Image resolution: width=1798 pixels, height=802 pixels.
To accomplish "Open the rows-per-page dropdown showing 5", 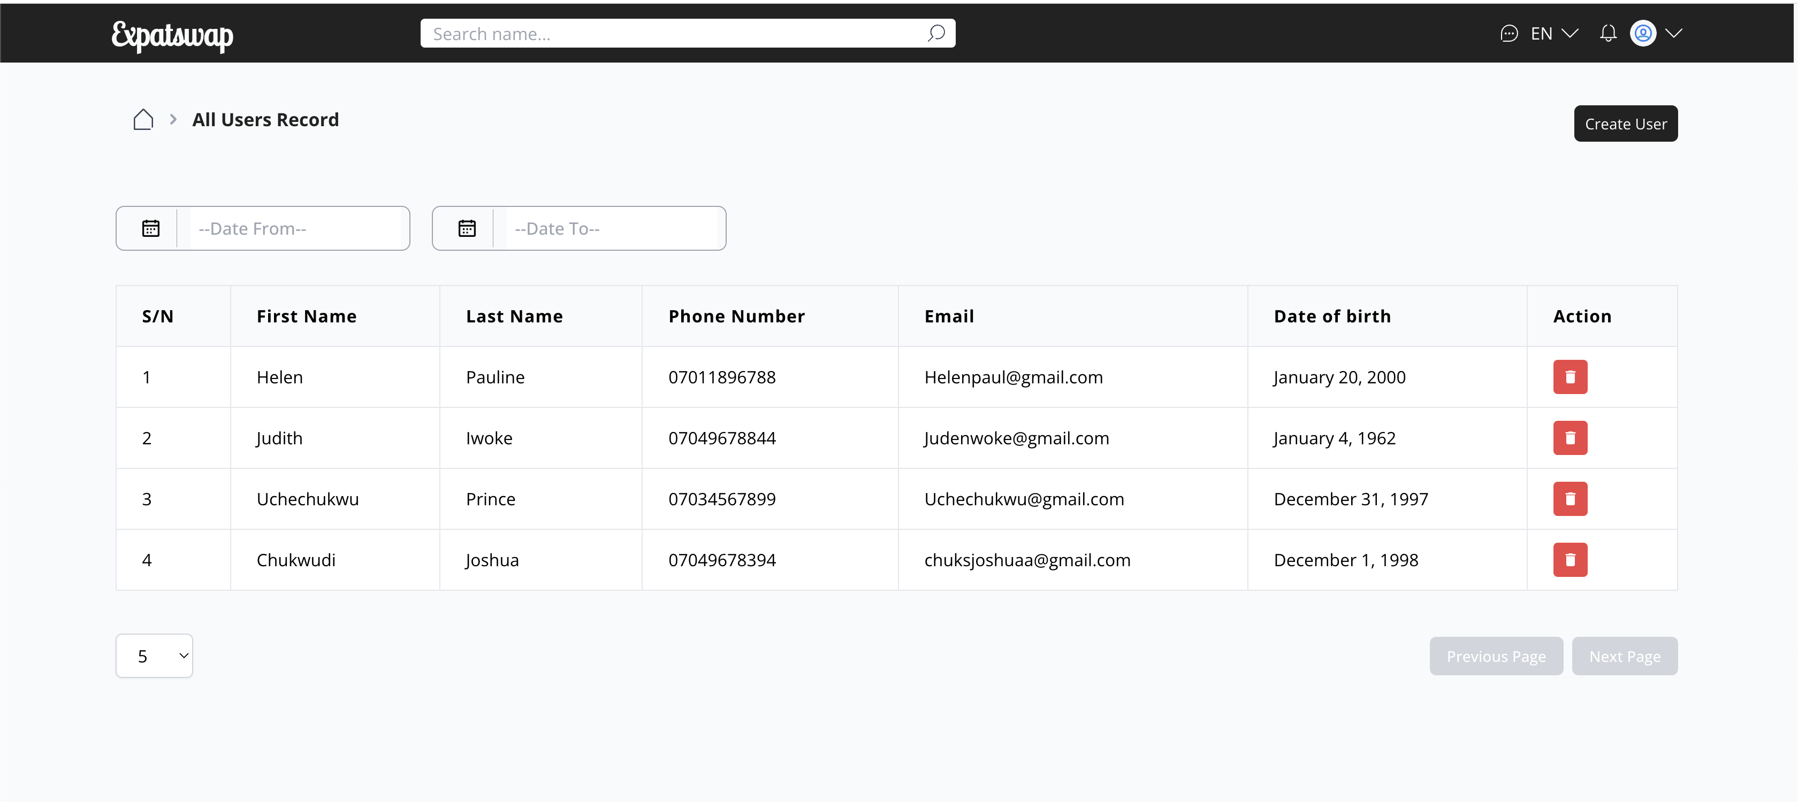I will pyautogui.click(x=154, y=656).
